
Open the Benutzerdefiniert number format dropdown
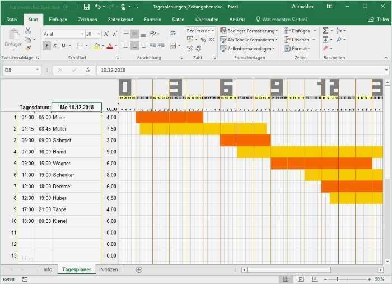tap(213, 31)
